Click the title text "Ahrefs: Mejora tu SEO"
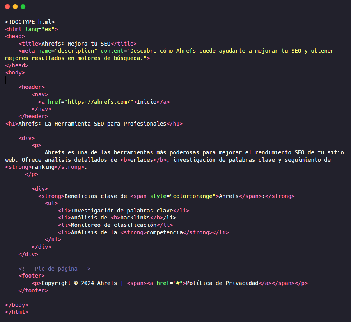 (76, 44)
